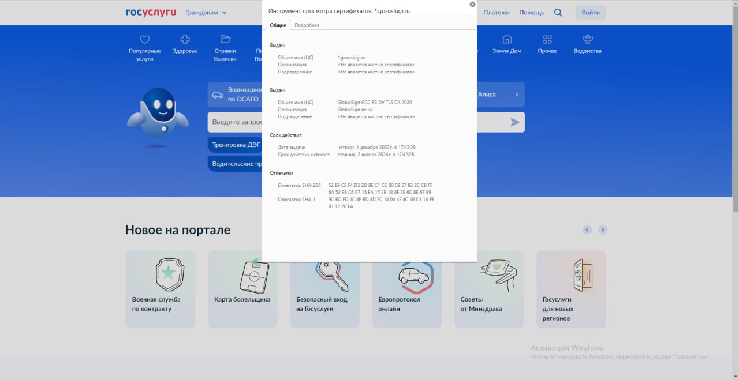739x380 pixels.
Task: Click the expiry date 2 января 2024
Action: tap(376, 155)
